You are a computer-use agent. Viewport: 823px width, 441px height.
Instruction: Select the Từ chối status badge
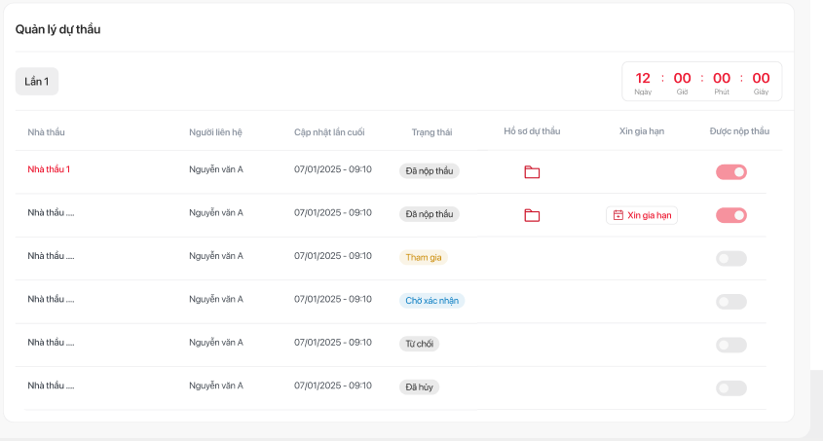pyautogui.click(x=420, y=344)
